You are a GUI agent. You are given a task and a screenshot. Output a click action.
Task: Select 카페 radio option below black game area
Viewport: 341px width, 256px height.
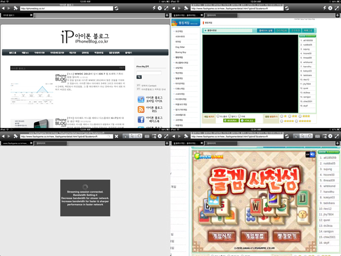point(239,116)
